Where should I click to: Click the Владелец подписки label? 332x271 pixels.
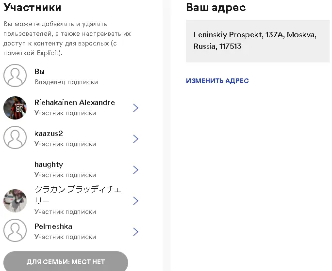click(66, 82)
